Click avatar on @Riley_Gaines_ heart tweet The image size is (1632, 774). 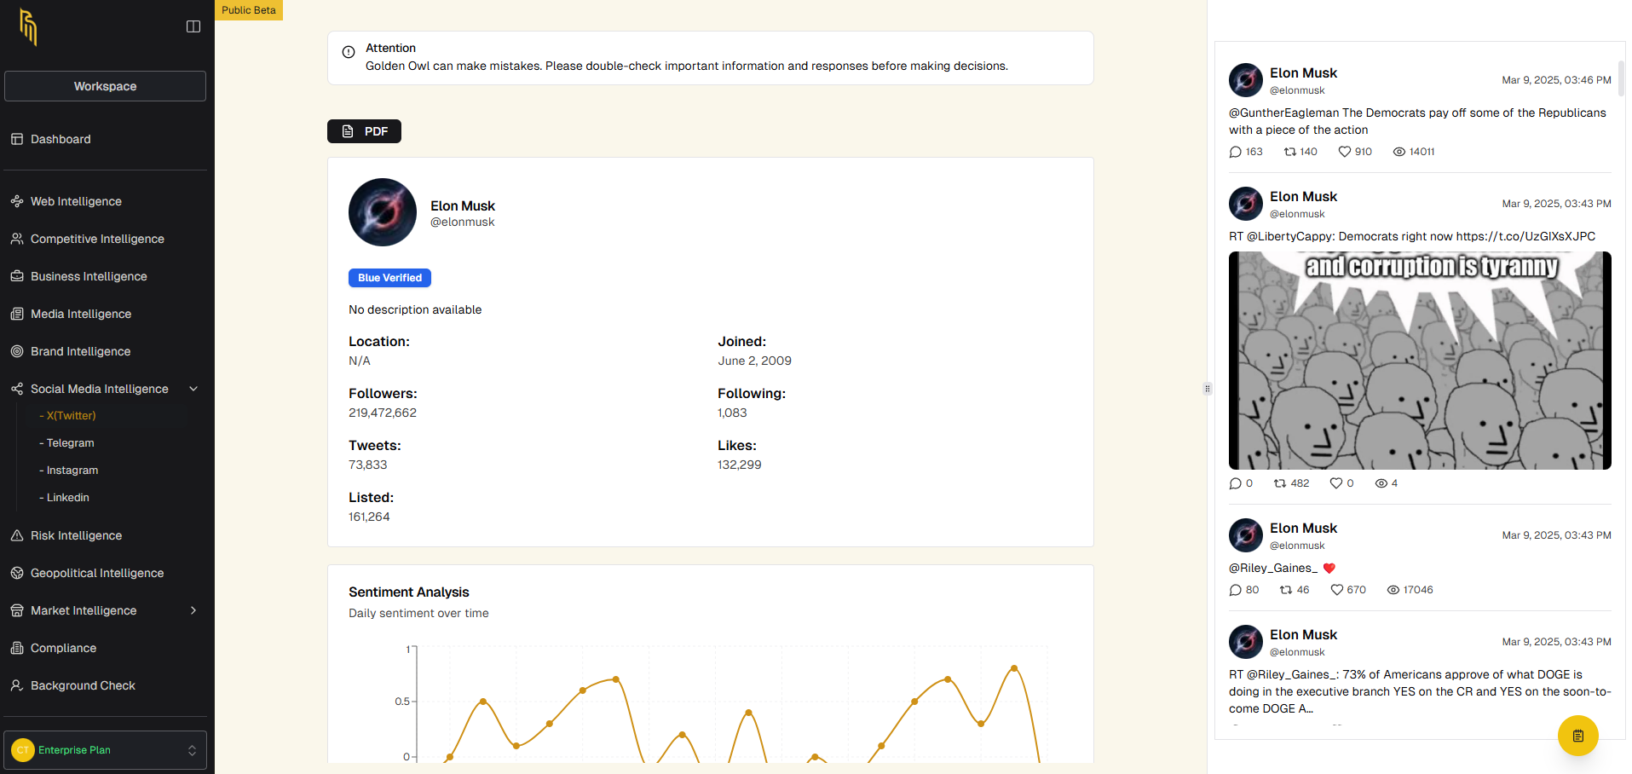tap(1246, 535)
